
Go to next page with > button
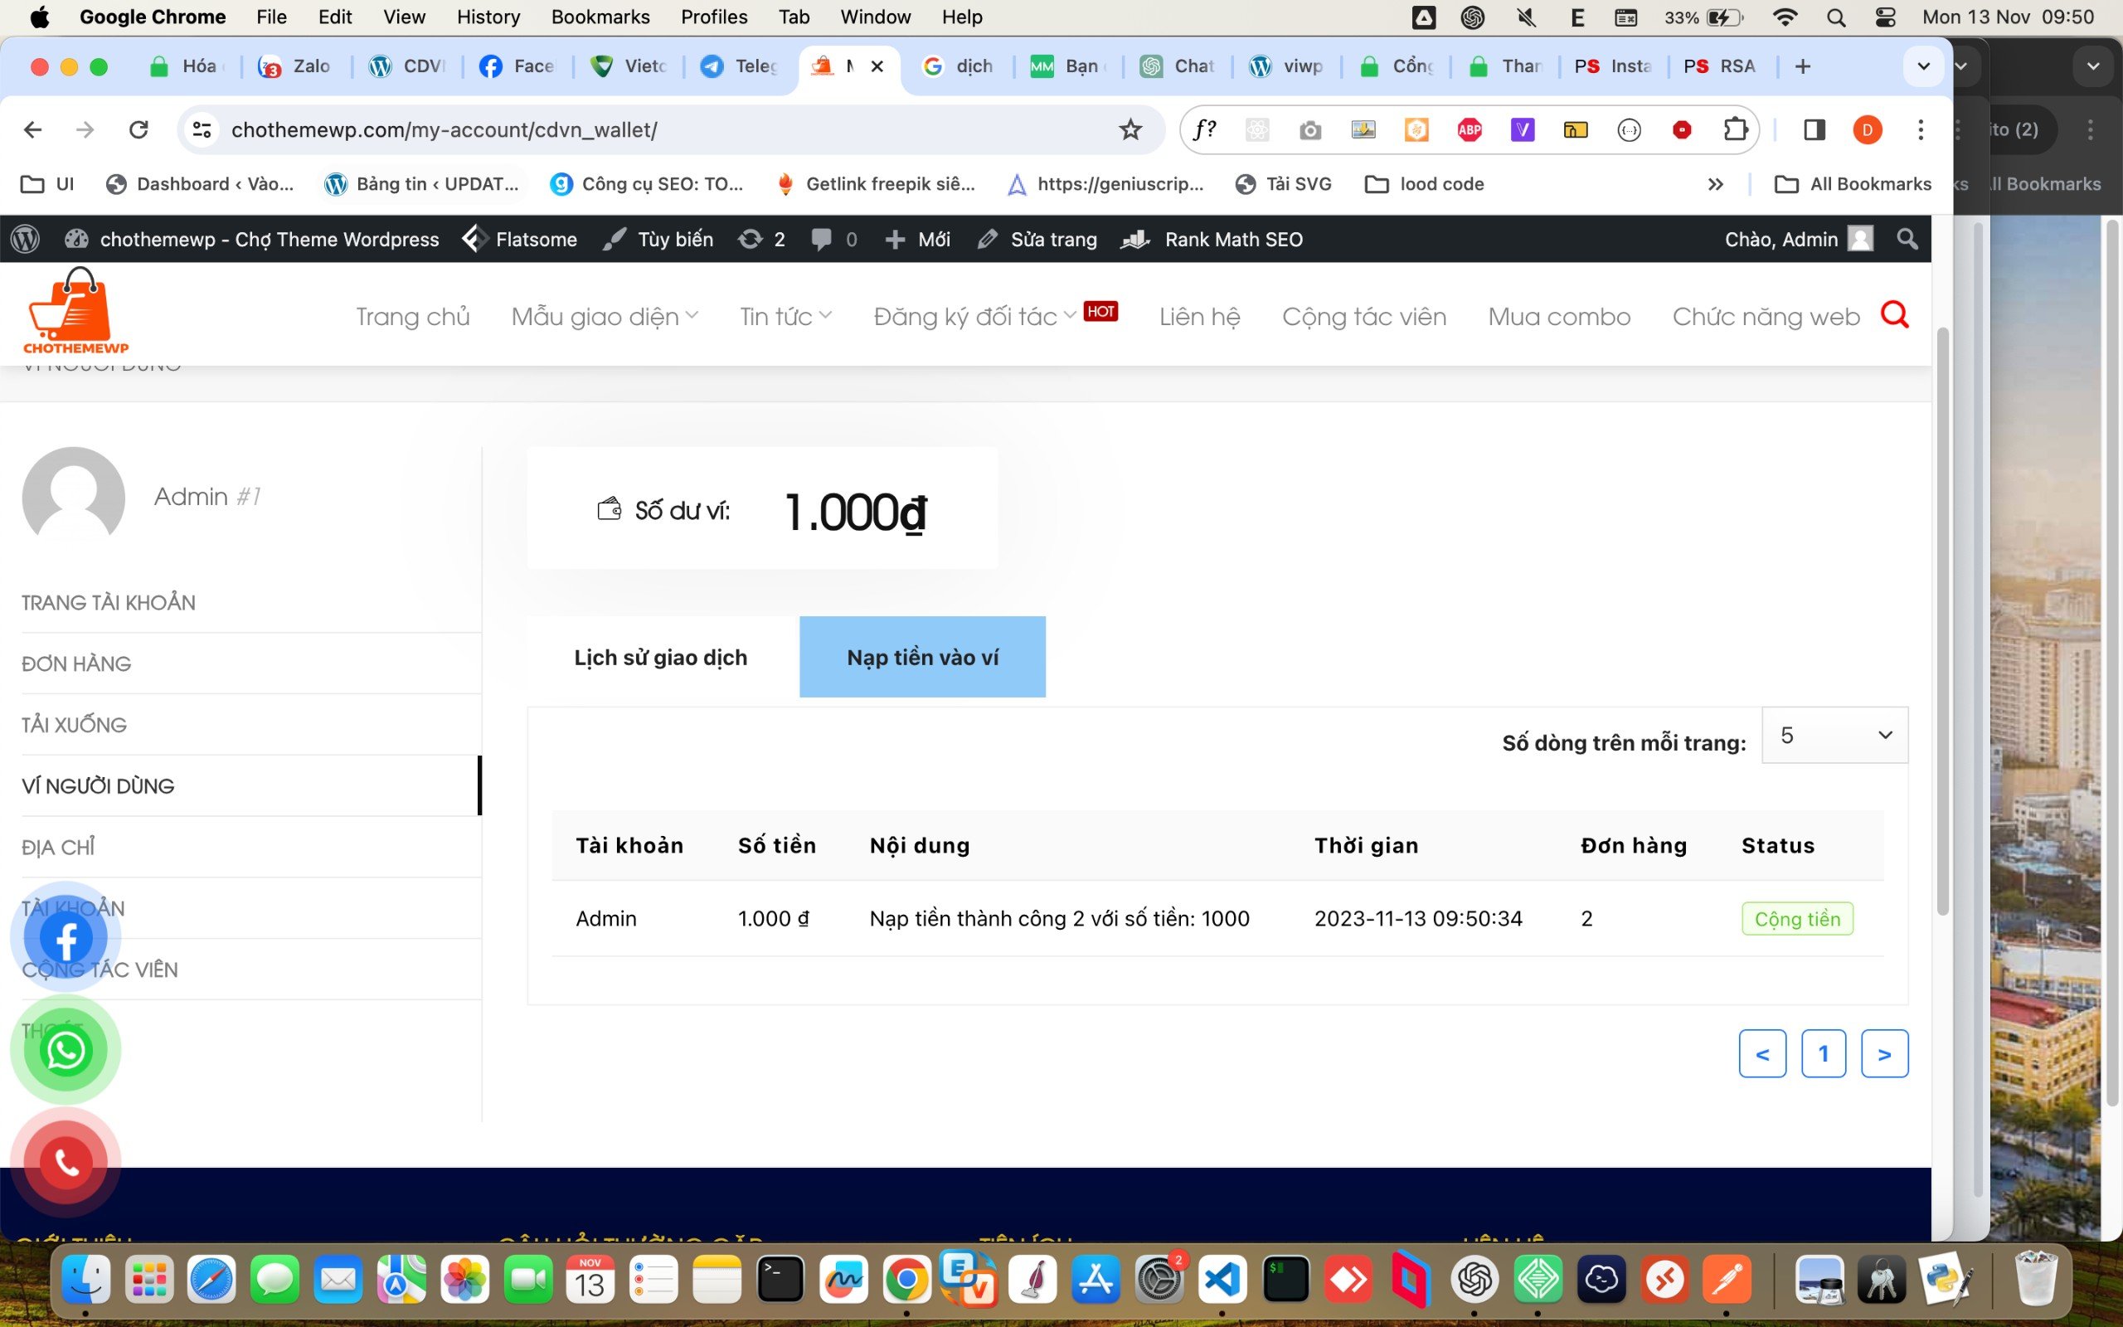(x=1883, y=1053)
